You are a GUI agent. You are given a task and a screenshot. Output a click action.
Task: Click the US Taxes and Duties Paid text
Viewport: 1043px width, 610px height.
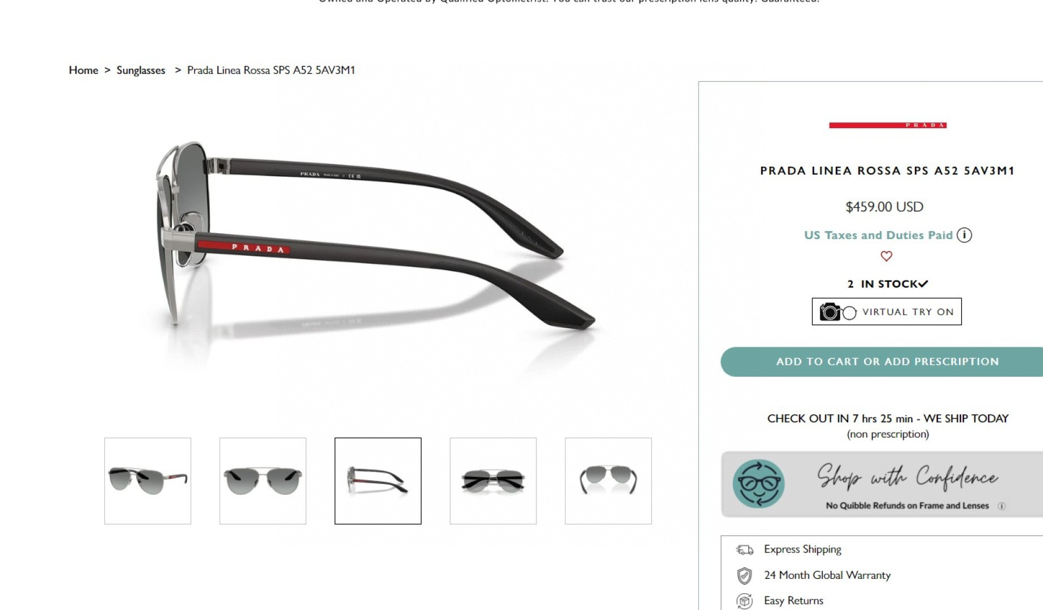click(x=878, y=235)
